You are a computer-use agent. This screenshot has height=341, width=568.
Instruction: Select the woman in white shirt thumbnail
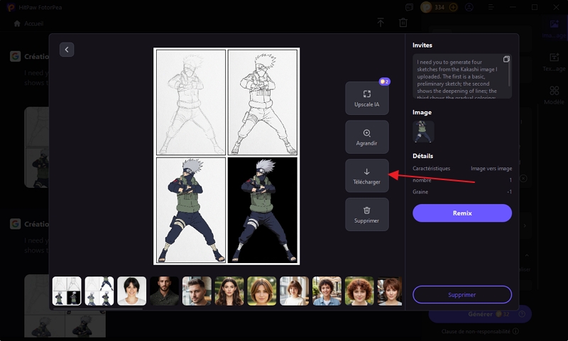pyautogui.click(x=294, y=291)
